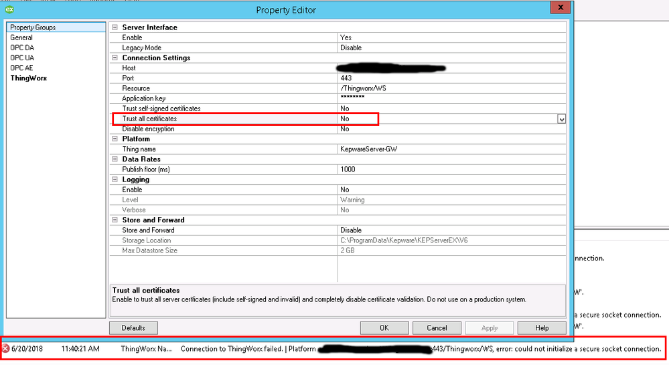Image resolution: width=669 pixels, height=365 pixels.
Task: Click the Apply button
Action: [490, 328]
